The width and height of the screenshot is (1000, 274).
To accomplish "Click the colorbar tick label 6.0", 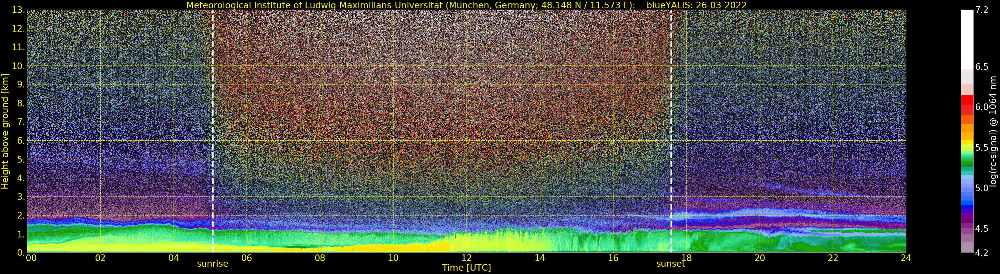I will [982, 107].
